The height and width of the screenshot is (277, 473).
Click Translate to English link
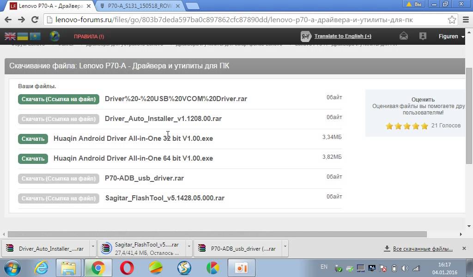(x=343, y=36)
